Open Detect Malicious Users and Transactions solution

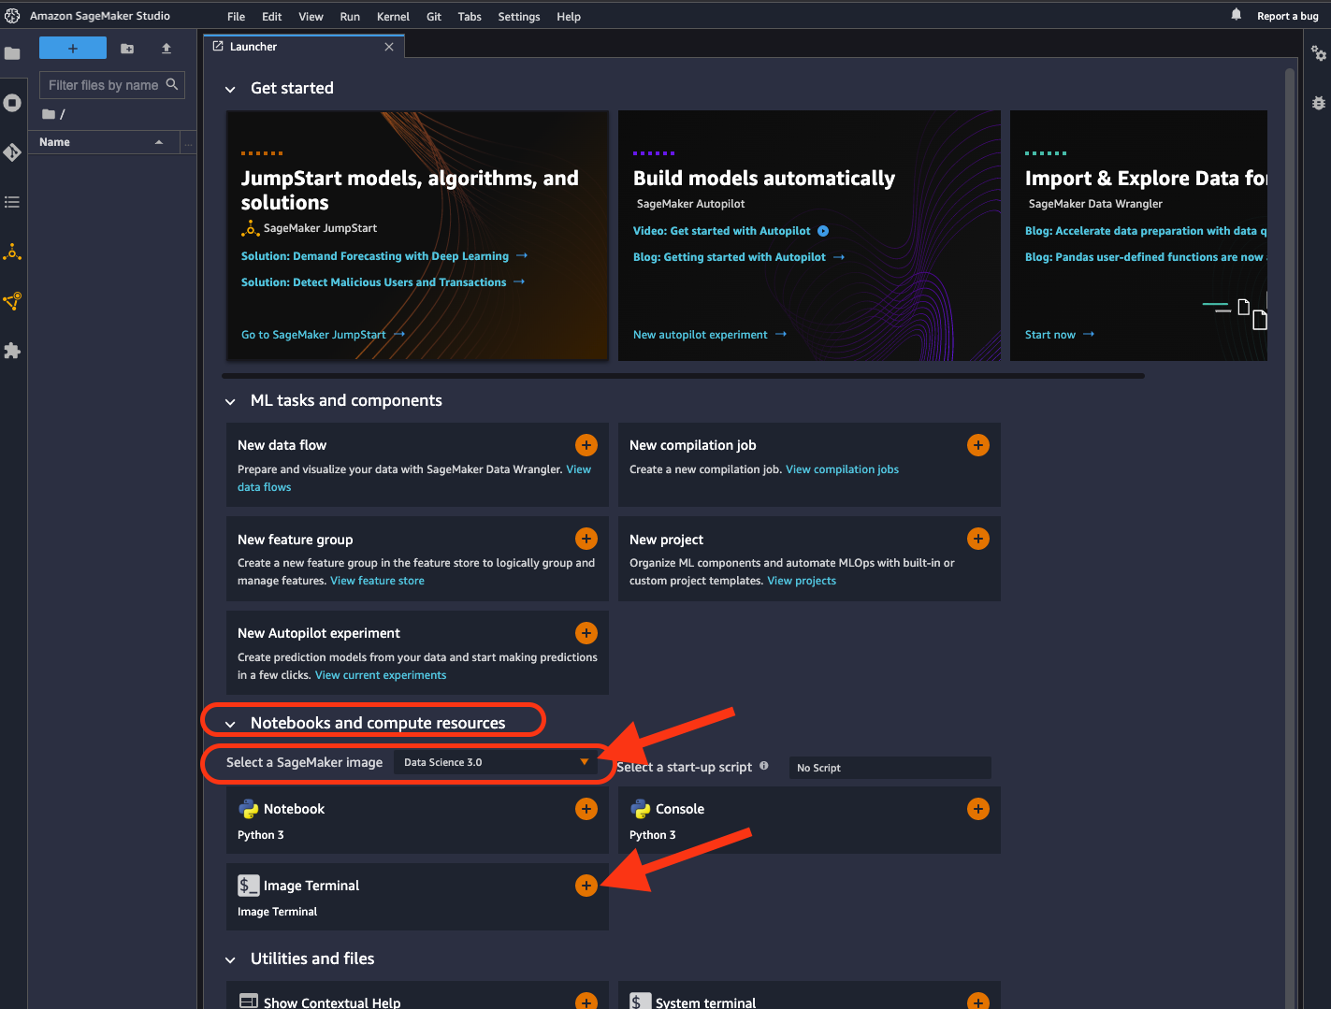[383, 282]
